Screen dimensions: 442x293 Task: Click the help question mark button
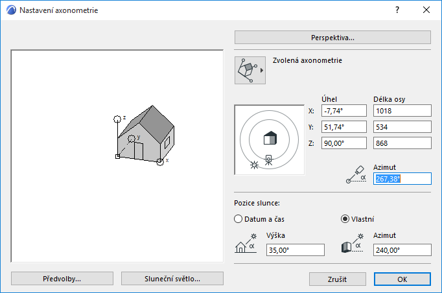point(397,10)
